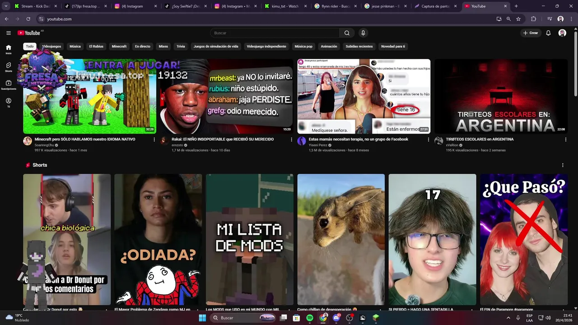Screen dimensions: 578x325
Task: Filter by the Videojuegos chip
Action: tap(51, 46)
